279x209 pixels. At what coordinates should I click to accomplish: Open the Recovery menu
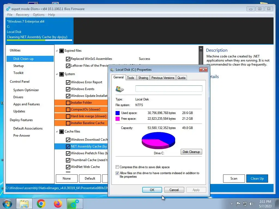22,15
